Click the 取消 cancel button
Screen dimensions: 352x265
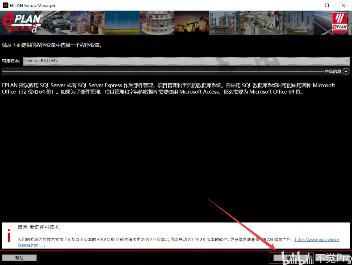coord(333,258)
